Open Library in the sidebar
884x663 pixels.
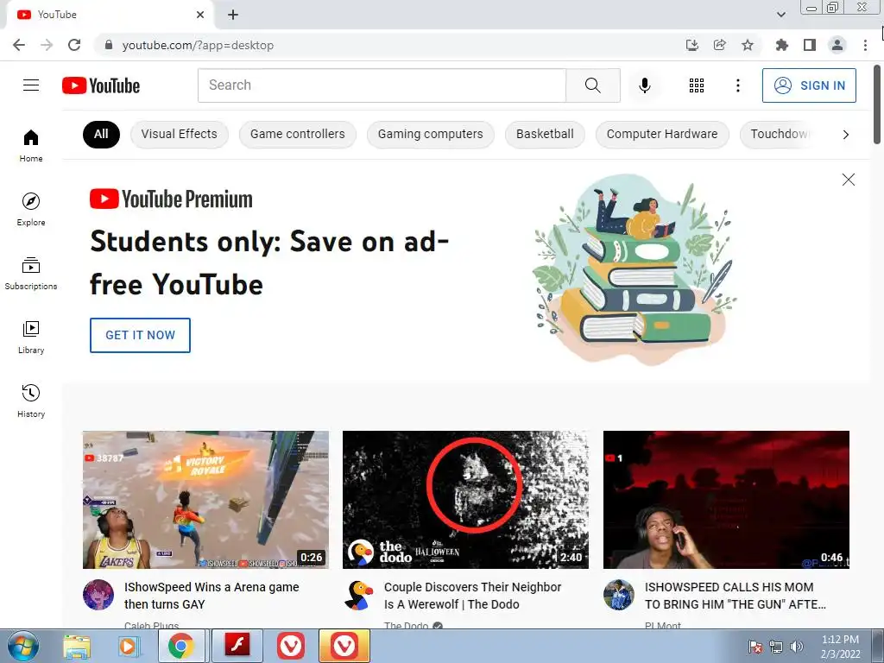(x=31, y=338)
